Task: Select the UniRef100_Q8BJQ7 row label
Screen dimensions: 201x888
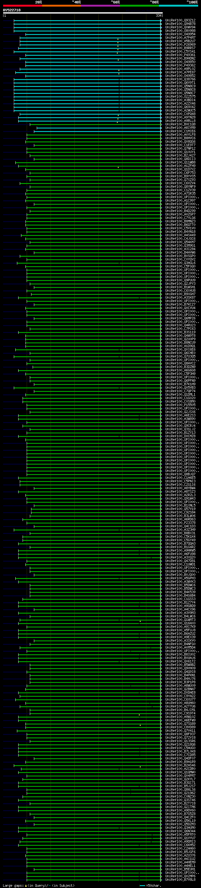Action: pos(180,474)
